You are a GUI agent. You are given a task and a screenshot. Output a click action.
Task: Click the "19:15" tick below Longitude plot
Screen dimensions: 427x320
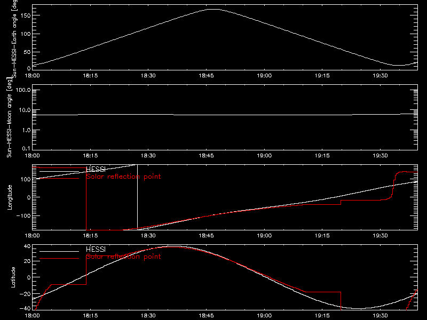(x=322, y=236)
